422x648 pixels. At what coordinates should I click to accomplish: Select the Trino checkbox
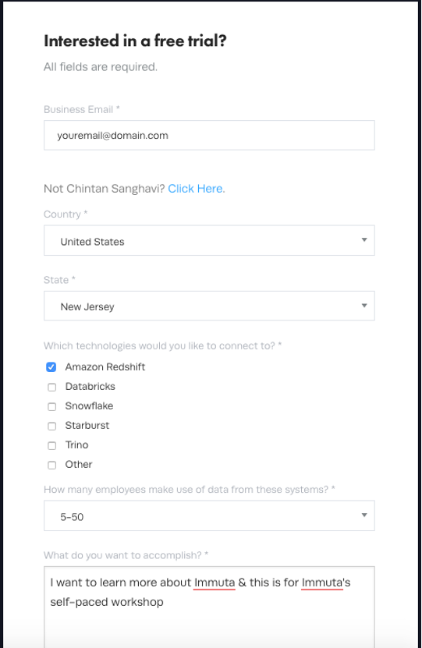(51, 445)
